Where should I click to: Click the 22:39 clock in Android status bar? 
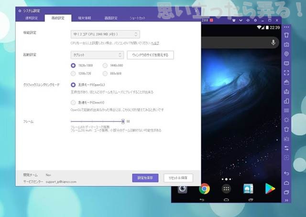(x=275, y=28)
